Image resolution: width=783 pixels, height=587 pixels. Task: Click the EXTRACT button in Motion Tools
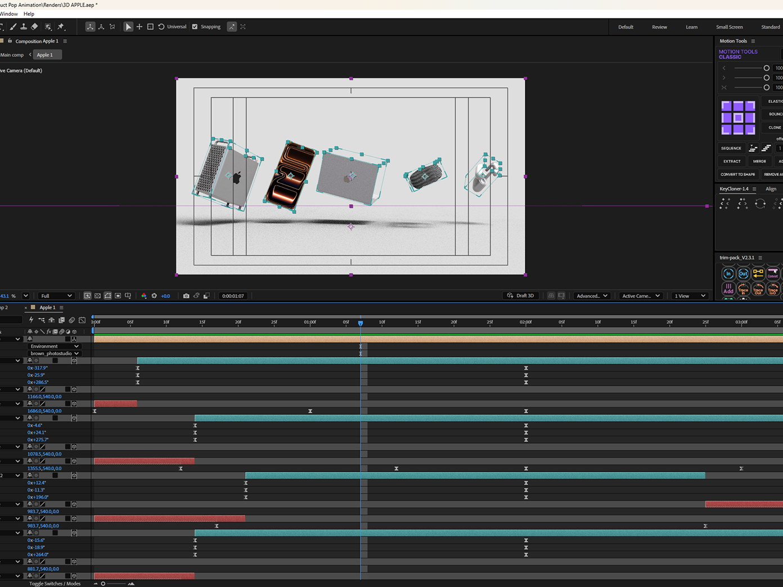tap(732, 161)
